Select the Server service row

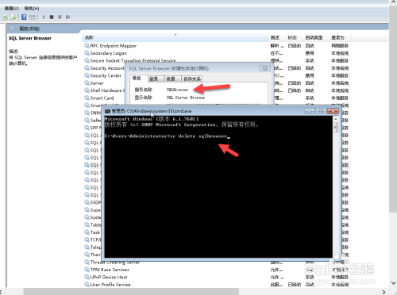(x=97, y=83)
